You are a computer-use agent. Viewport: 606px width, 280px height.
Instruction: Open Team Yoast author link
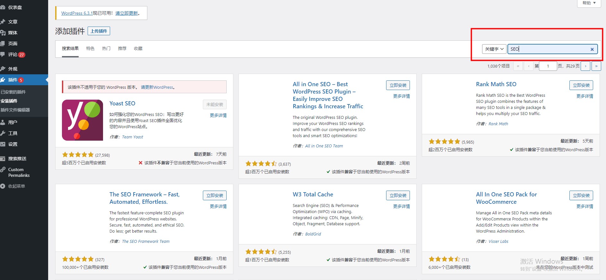133,137
